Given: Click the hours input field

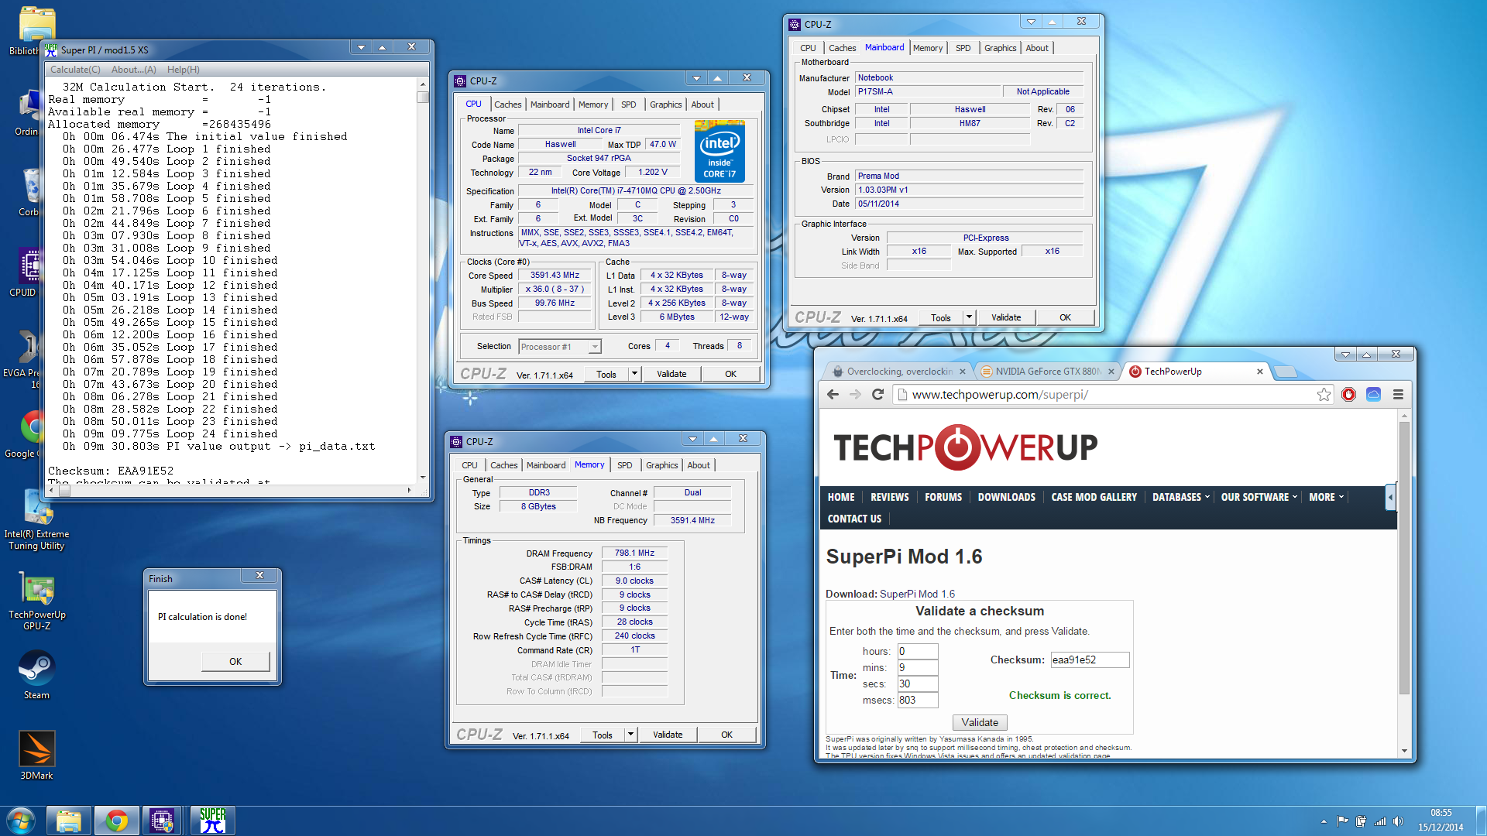Looking at the screenshot, I should point(918,651).
